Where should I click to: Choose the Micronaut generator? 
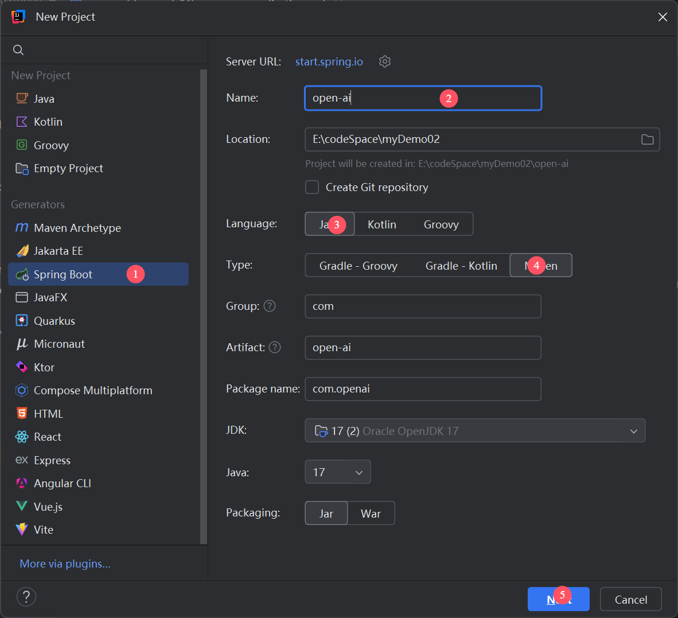59,344
